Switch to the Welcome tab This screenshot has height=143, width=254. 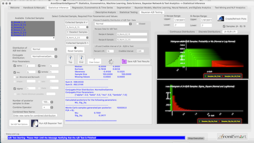point(15,8)
